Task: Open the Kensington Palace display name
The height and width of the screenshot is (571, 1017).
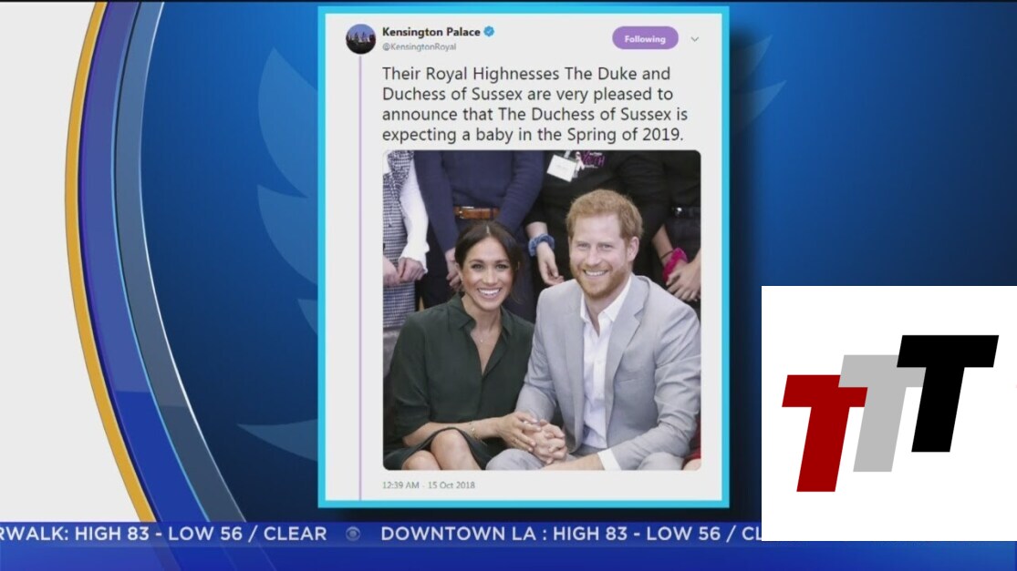Action: (431, 32)
